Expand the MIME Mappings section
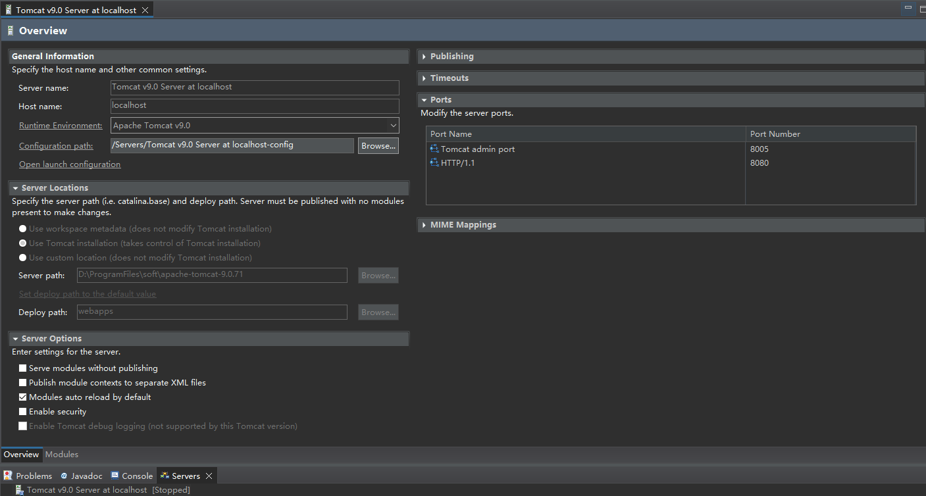926x496 pixels. coord(424,225)
